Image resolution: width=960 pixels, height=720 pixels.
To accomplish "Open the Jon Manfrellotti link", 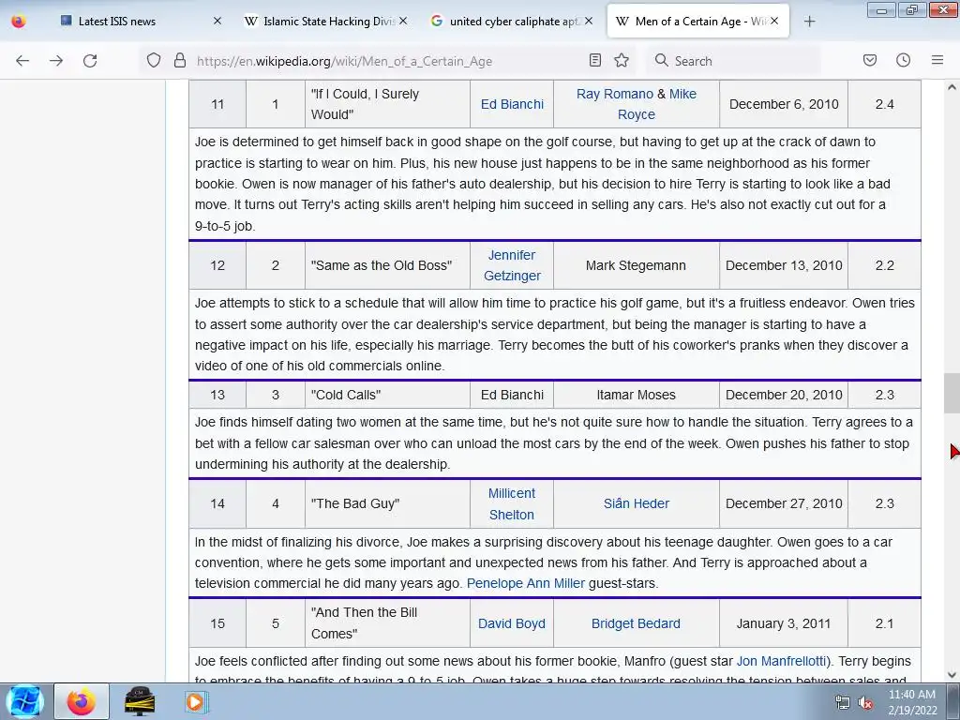I will point(781,661).
